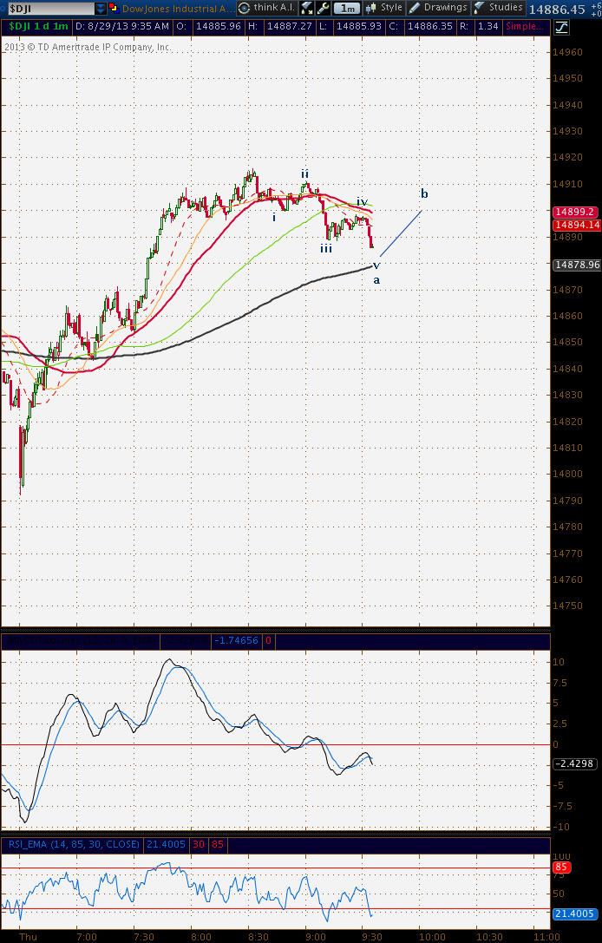Image resolution: width=602 pixels, height=943 pixels.
Task: Click the 11:00 time axis label
Action: point(548,937)
